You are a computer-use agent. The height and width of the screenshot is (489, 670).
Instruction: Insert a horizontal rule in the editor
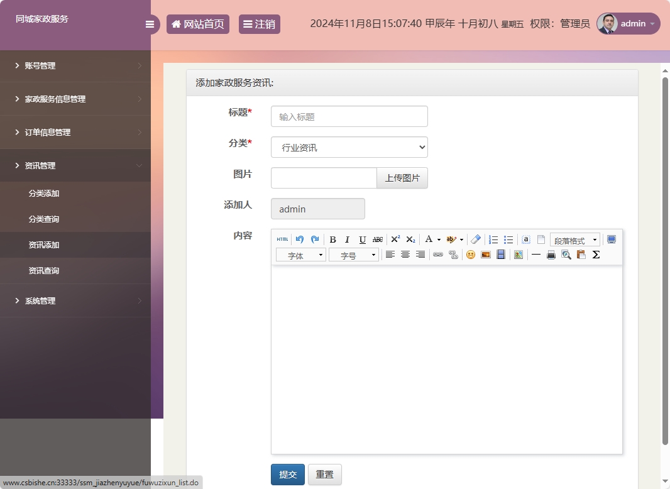535,255
